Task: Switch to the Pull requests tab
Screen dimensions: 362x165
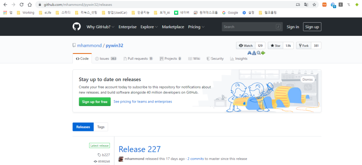Action: [138, 58]
